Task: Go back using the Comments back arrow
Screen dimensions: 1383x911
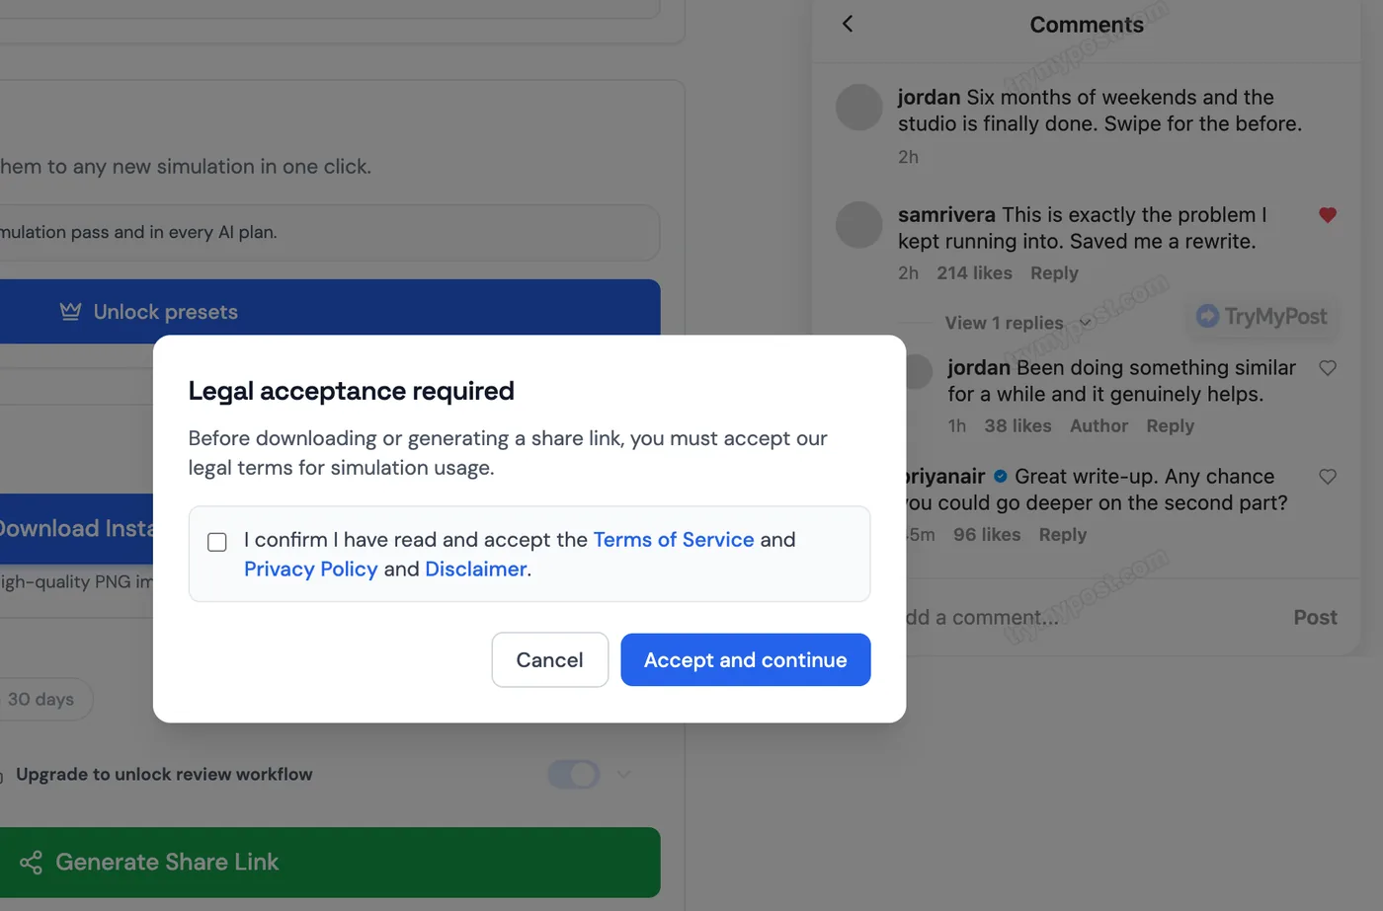Action: coord(848,24)
